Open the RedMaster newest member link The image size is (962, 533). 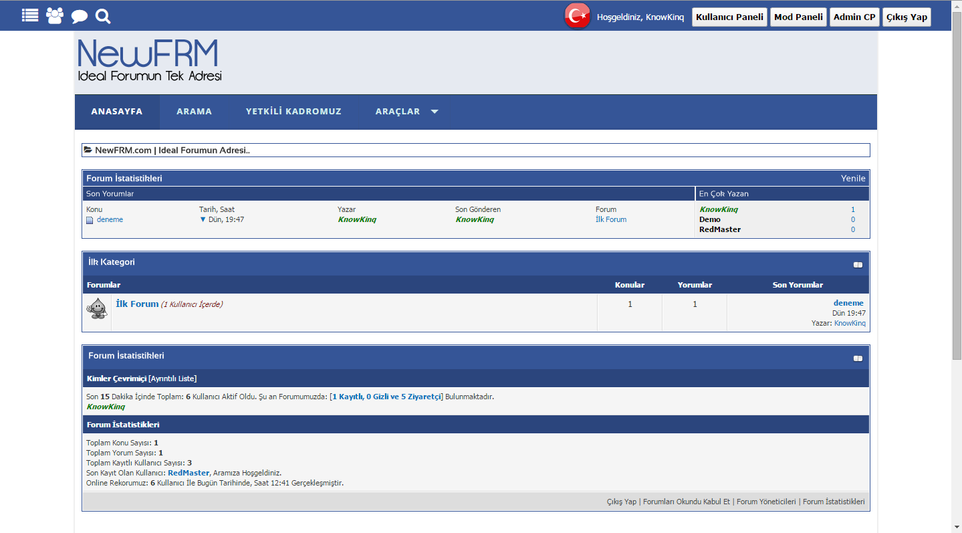(x=189, y=473)
